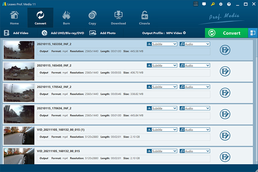
Task: Click the vertical scrollbar of the file list
Action: pyautogui.click(x=257, y=109)
